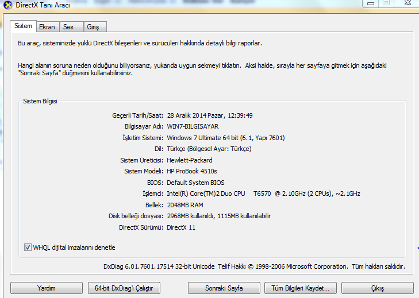Click the Sistem Bilgisi group label
This screenshot has height=298, width=419.
(40, 101)
